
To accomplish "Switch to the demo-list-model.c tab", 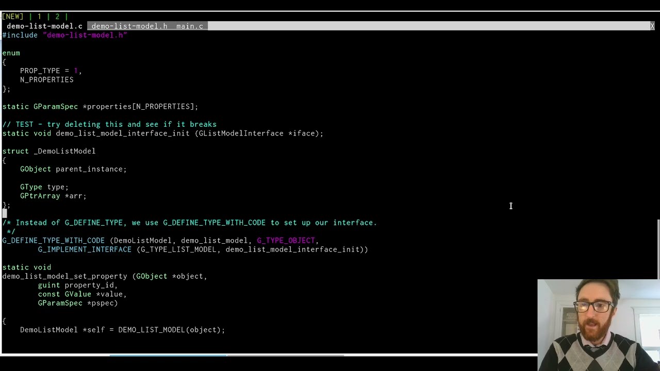I will (44, 26).
